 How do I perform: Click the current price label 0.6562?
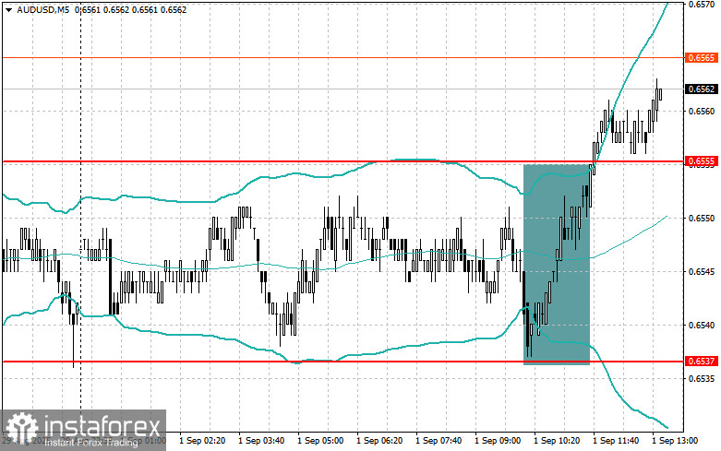pyautogui.click(x=702, y=89)
